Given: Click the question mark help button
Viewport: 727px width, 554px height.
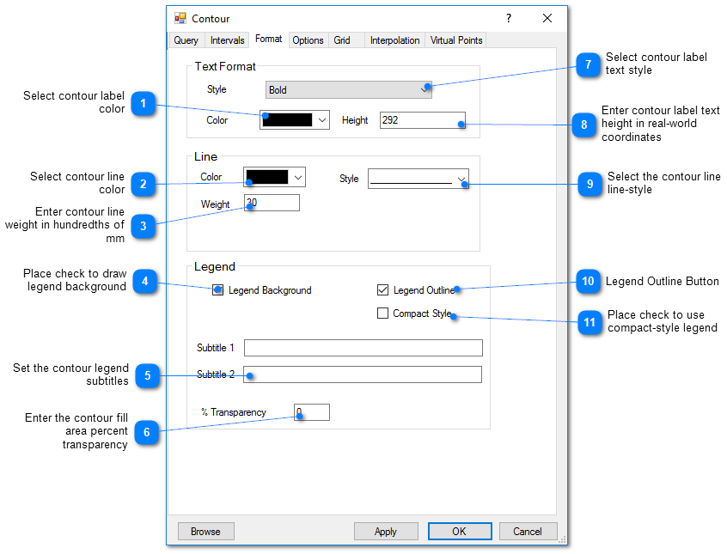Looking at the screenshot, I should coord(508,18).
